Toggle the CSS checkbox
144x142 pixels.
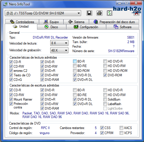click(x=102, y=128)
